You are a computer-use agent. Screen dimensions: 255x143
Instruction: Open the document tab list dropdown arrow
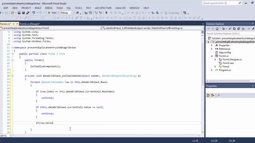203,24
